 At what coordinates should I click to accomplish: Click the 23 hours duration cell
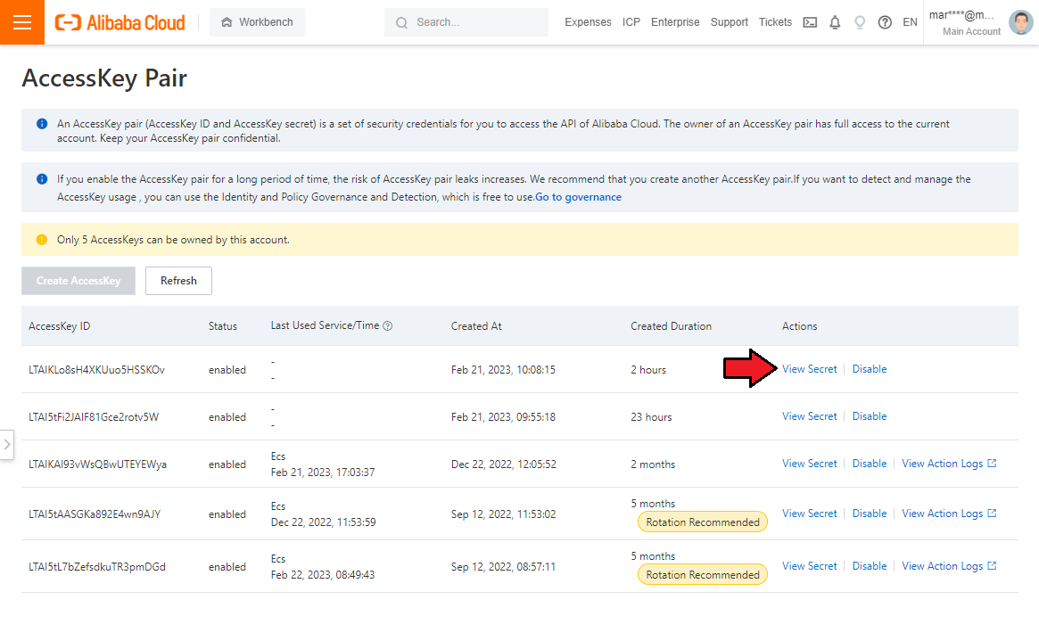coord(651,417)
